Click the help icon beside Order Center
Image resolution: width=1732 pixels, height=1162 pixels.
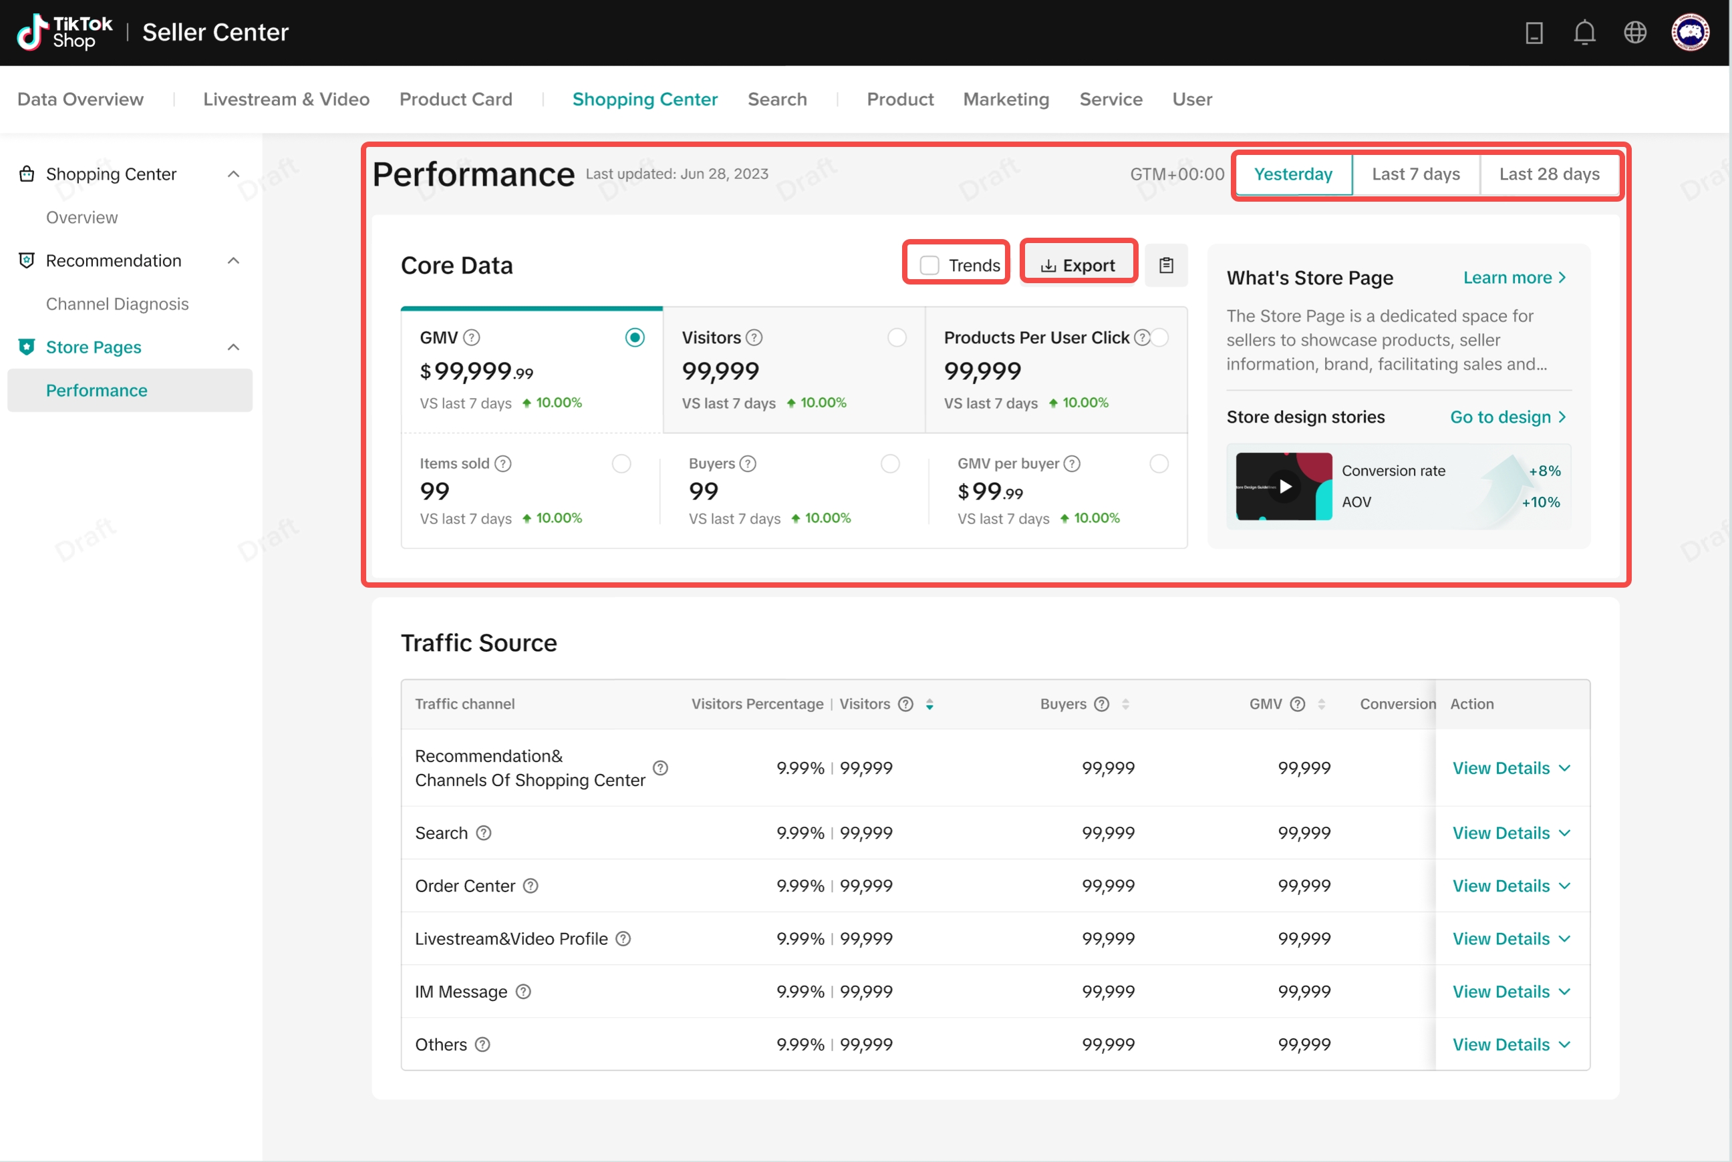[531, 886]
